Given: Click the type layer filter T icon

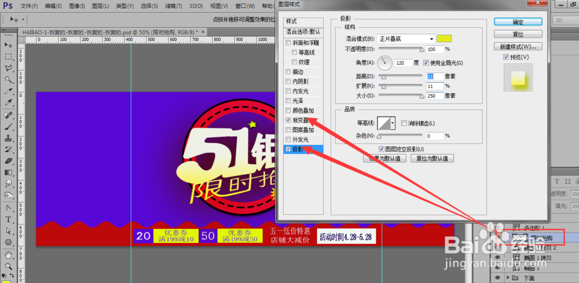Looking at the screenshot, I should point(557,181).
